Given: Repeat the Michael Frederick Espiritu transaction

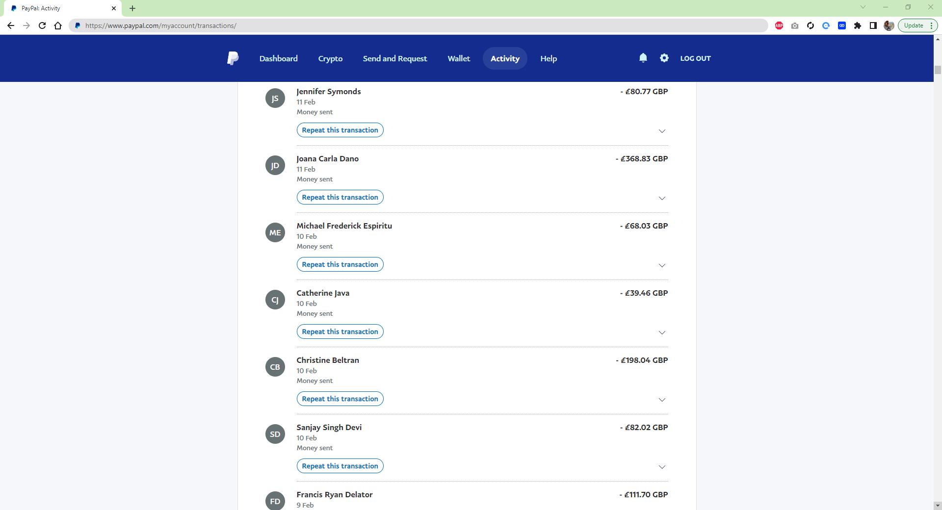Looking at the screenshot, I should pyautogui.click(x=340, y=264).
